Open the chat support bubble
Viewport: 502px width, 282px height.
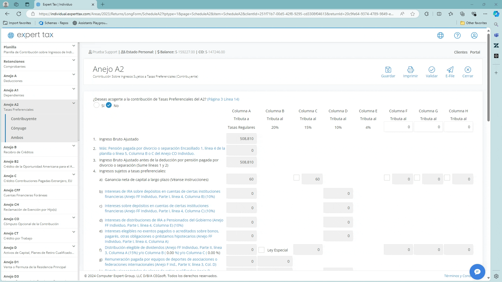coord(477,272)
